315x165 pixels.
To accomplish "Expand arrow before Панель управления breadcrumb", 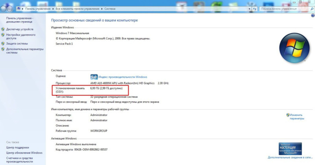I will (x=23, y=9).
